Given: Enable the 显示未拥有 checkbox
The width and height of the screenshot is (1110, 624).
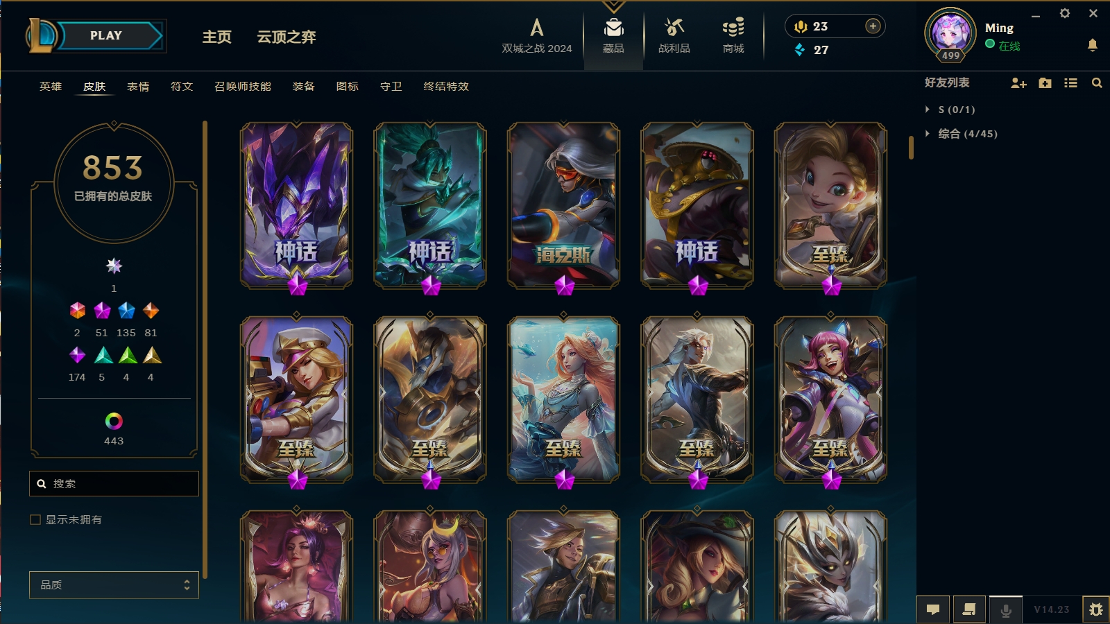Looking at the screenshot, I should coord(35,519).
